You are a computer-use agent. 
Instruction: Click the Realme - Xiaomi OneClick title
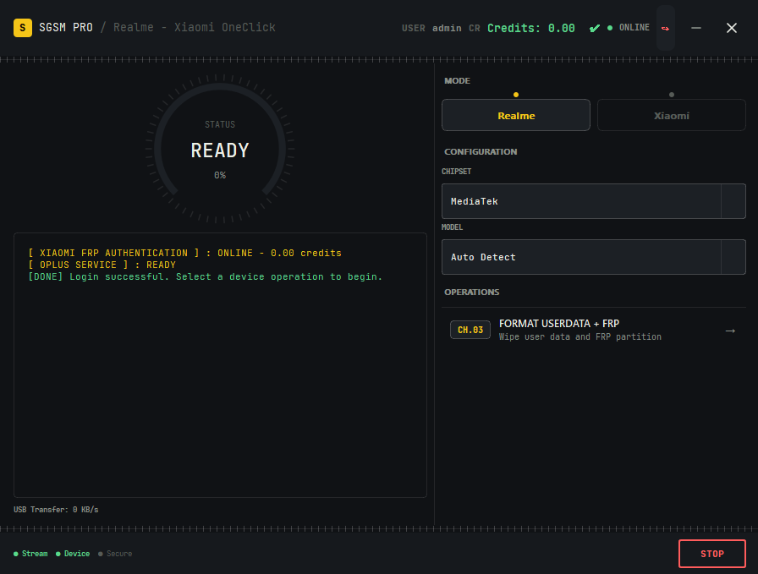pos(195,28)
